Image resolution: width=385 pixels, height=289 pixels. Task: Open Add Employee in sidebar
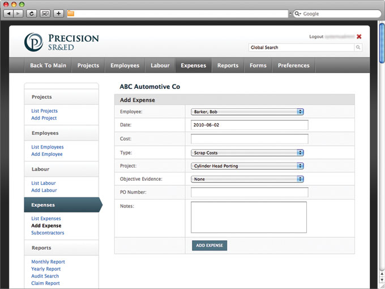point(47,154)
